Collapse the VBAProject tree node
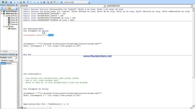 tap(2, 14)
